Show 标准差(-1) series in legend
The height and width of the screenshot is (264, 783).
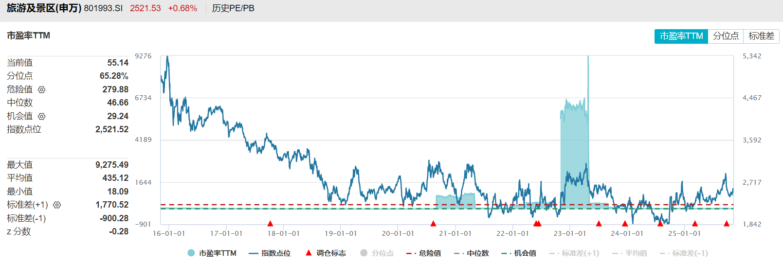684,253
